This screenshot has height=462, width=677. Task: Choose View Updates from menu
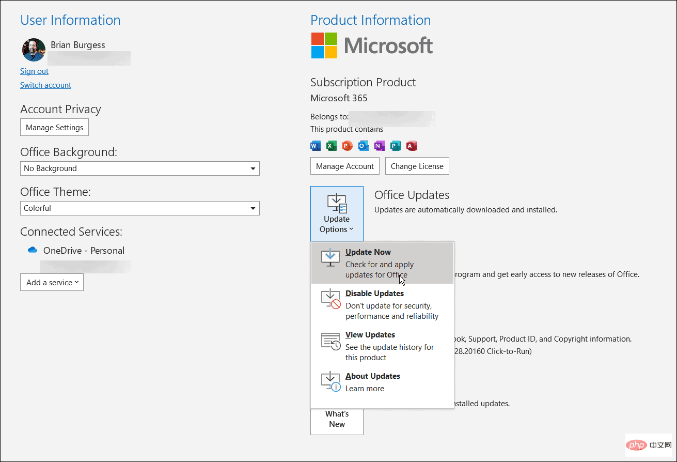coord(382,346)
